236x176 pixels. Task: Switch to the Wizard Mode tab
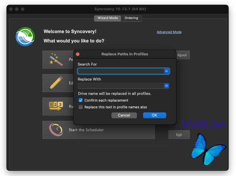coord(108,18)
